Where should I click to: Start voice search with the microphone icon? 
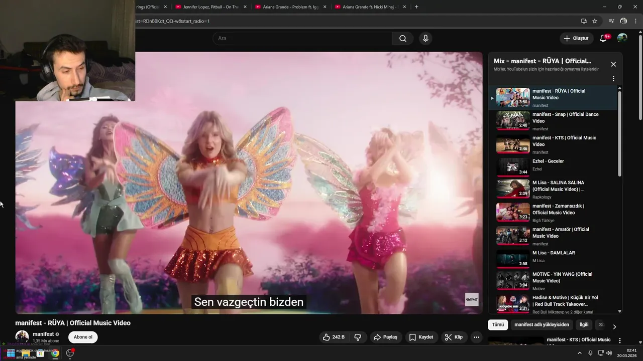click(x=425, y=39)
